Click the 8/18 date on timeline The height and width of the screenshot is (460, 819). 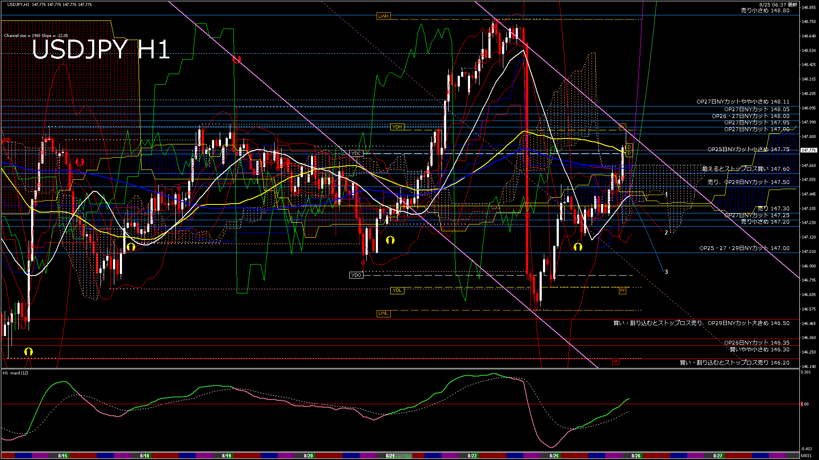point(145,456)
